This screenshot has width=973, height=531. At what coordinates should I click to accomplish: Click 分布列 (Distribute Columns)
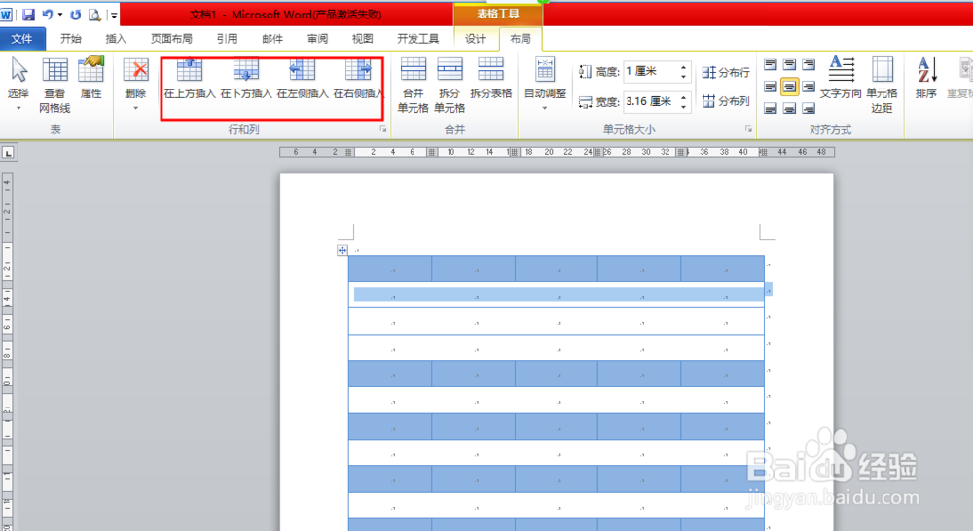coord(726,100)
